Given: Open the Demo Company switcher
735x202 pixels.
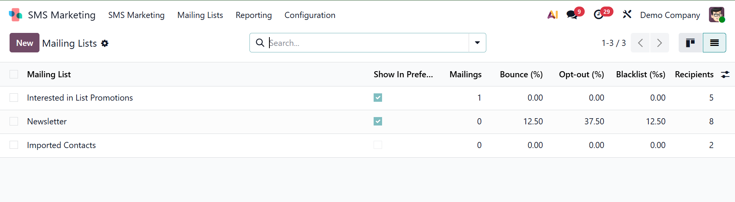Looking at the screenshot, I should (670, 15).
